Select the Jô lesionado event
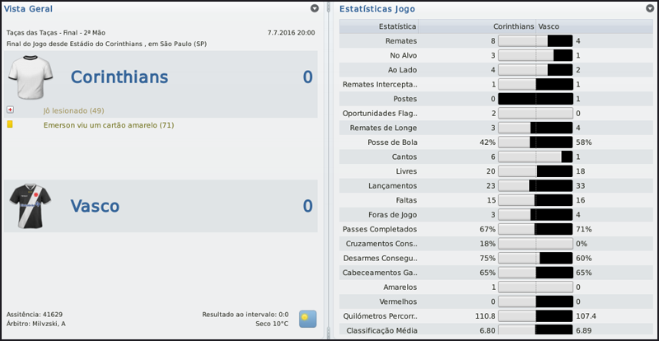659x341 pixels. (x=73, y=110)
